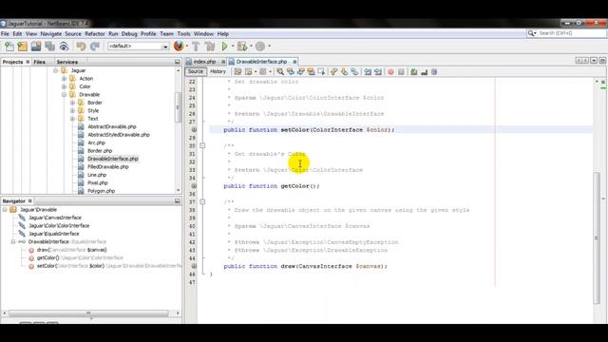Viewport: 608px width, 342px height.
Task: Click the Next Bookmark editor icon
Action: tap(344, 72)
